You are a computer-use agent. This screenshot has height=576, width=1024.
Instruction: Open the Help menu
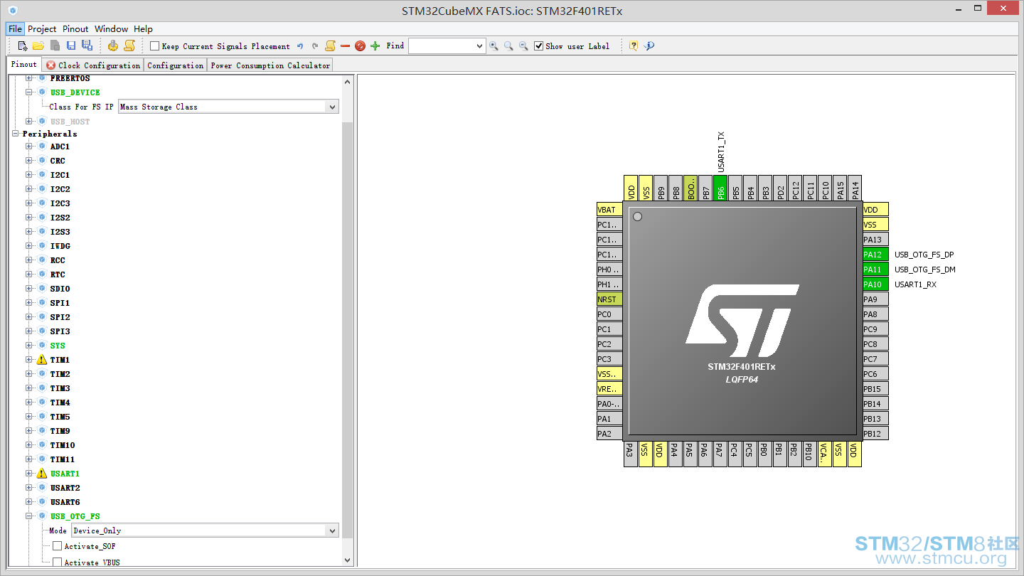[143, 29]
